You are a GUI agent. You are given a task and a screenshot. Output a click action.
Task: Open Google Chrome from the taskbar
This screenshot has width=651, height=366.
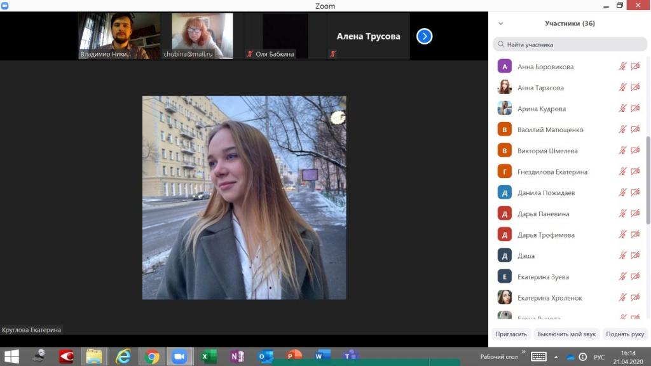151,356
